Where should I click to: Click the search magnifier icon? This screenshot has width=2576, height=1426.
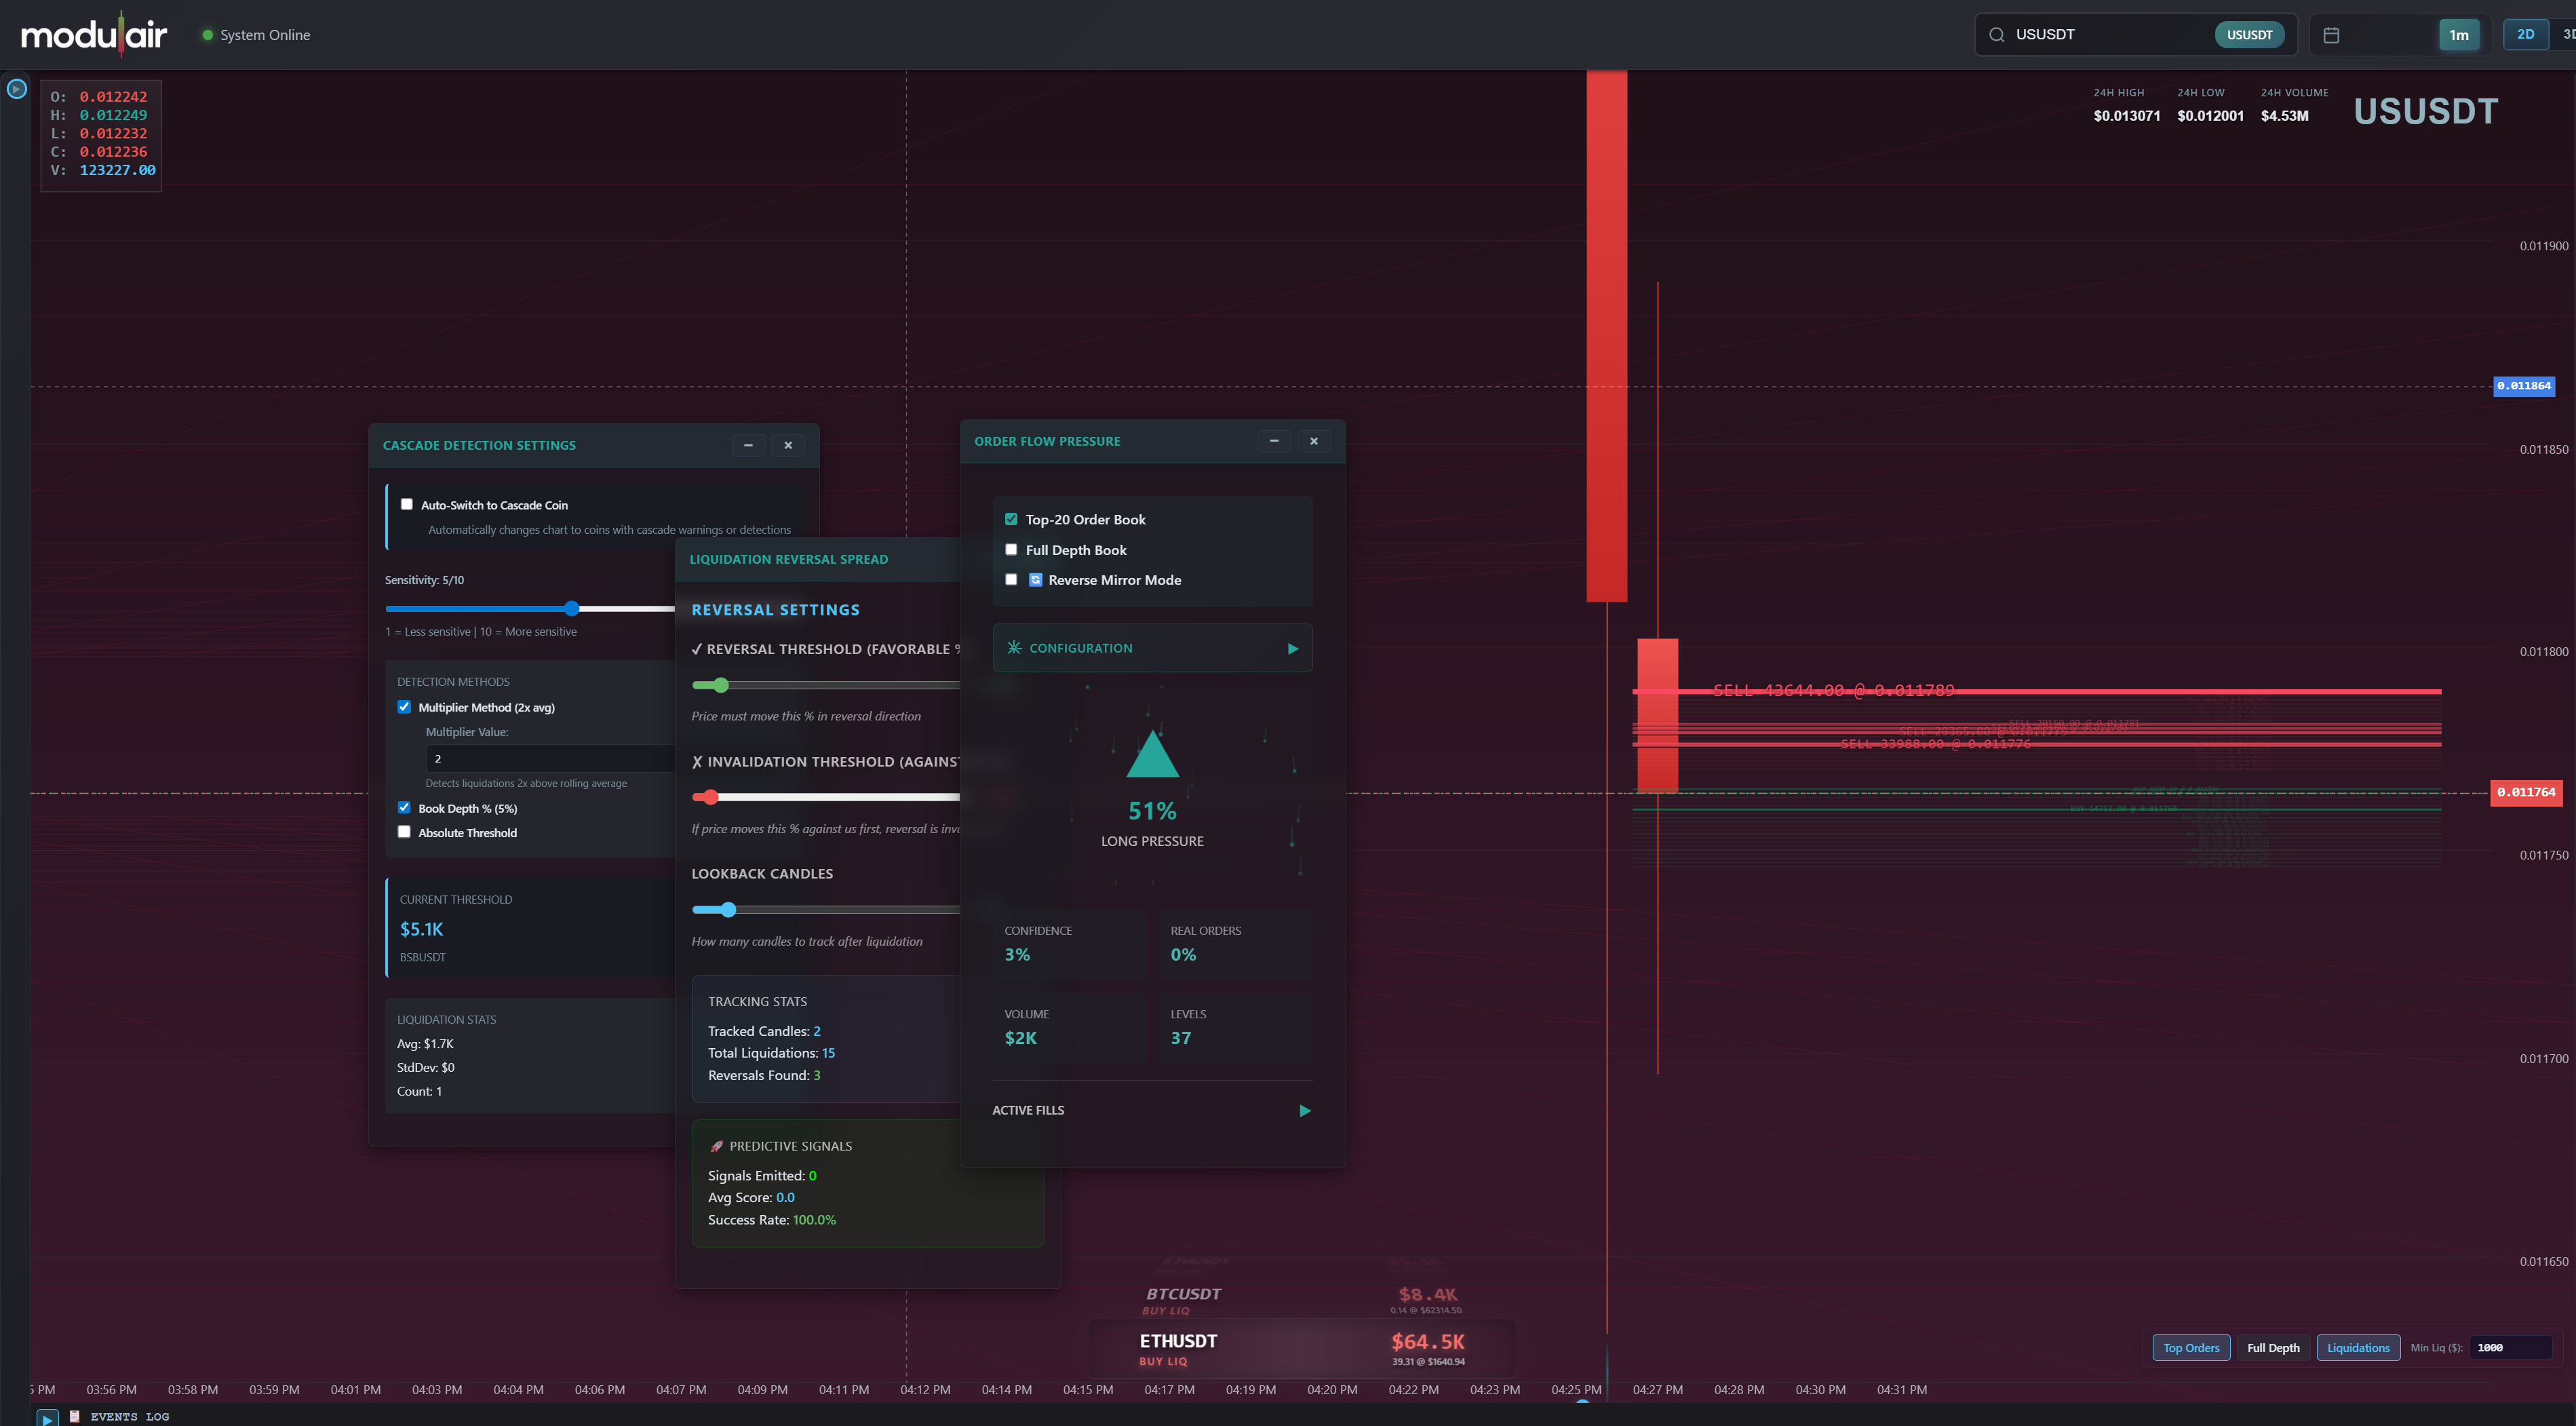pos(1996,35)
